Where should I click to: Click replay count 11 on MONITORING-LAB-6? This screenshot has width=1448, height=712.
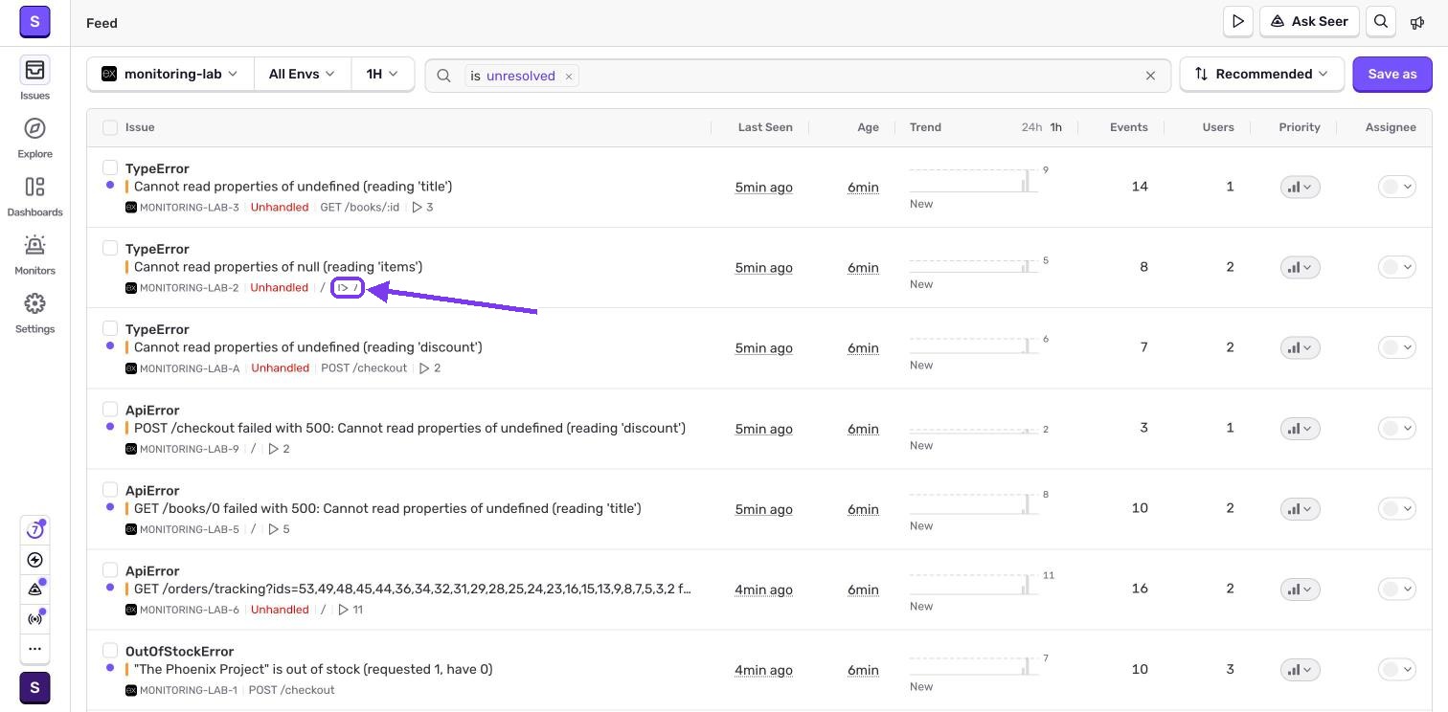tap(350, 610)
